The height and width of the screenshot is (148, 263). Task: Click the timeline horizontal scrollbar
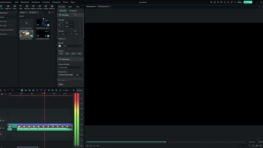coord(28,147)
